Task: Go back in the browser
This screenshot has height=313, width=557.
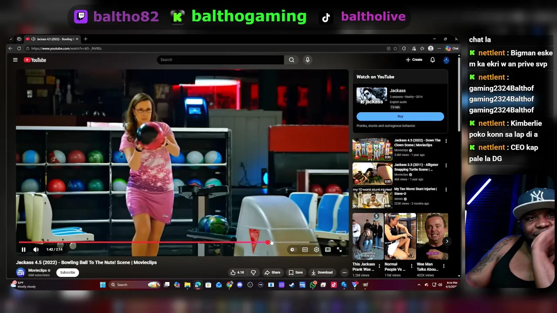Action: [x=11, y=48]
